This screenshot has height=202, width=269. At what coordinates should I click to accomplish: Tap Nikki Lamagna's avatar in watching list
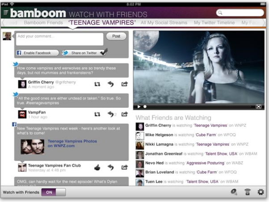pos(140,146)
